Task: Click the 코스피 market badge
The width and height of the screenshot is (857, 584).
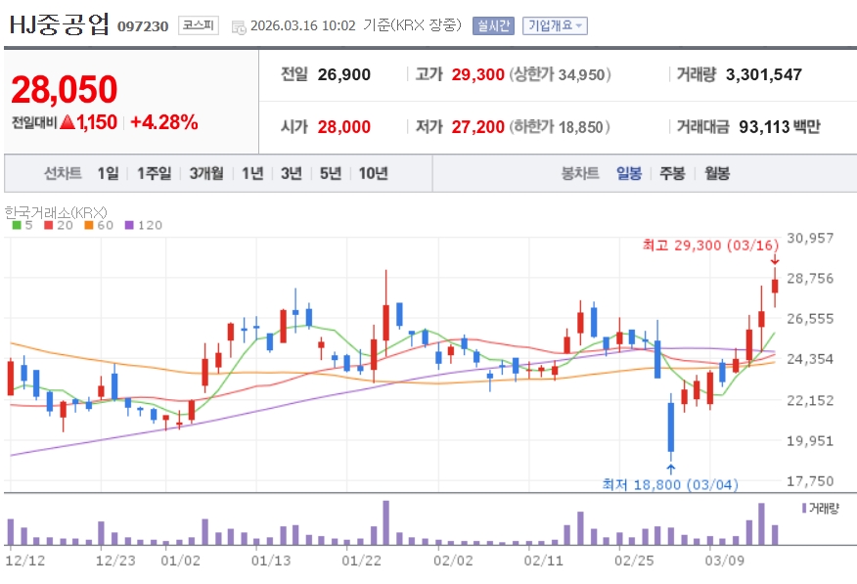Action: click(x=199, y=26)
